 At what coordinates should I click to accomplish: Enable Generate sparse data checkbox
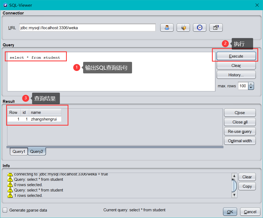coord(5,210)
